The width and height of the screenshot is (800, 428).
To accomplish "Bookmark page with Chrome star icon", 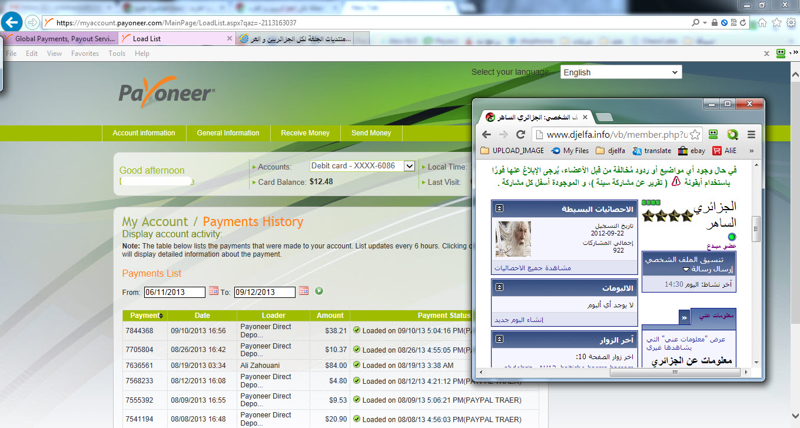I will pos(695,134).
